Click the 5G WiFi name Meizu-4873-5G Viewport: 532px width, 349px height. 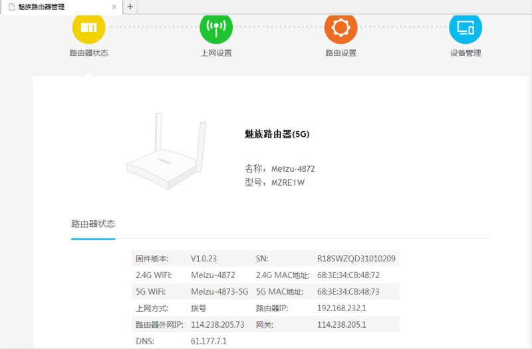[219, 291]
